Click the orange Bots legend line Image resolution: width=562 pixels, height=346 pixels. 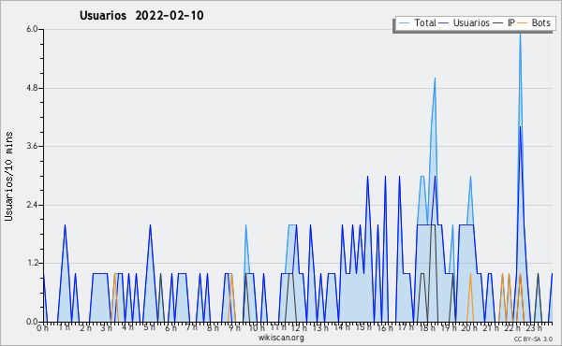click(523, 22)
